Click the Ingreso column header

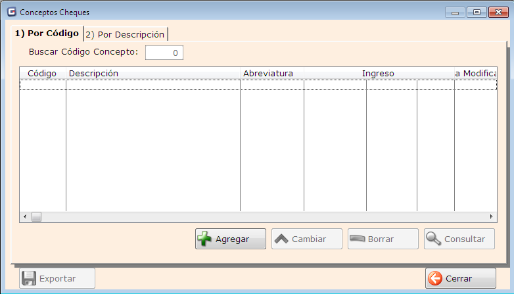[x=378, y=74]
